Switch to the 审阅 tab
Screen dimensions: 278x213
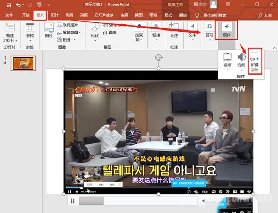[x=124, y=15]
